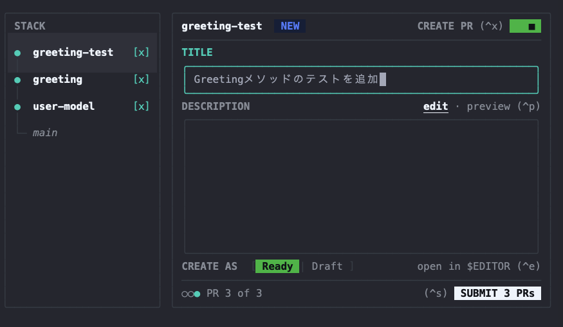Screen dimensions: 563x327
Task: Select Draft as the create mode
Action: 327,266
